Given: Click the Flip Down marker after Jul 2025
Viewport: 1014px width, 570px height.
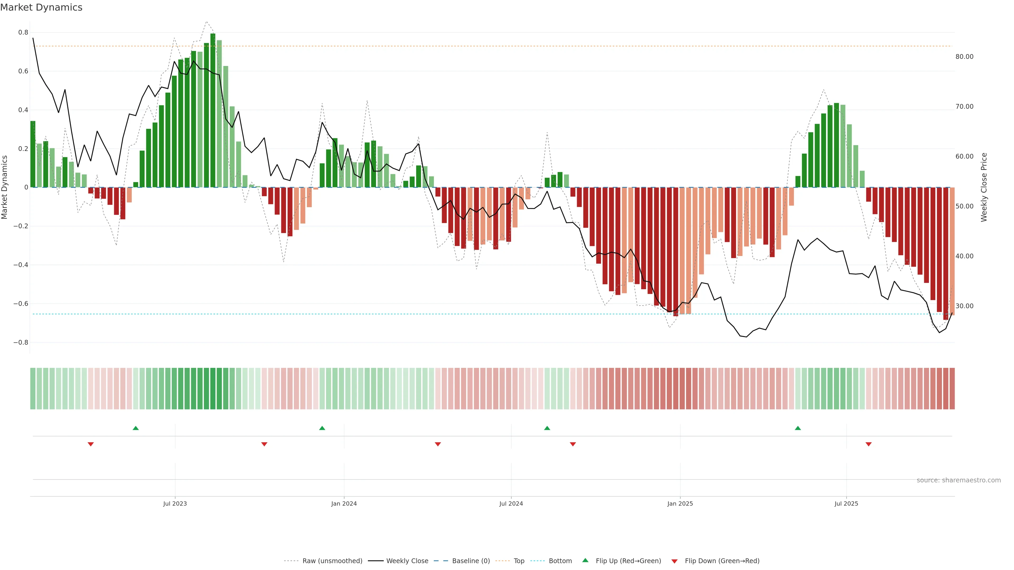Looking at the screenshot, I should tap(868, 444).
